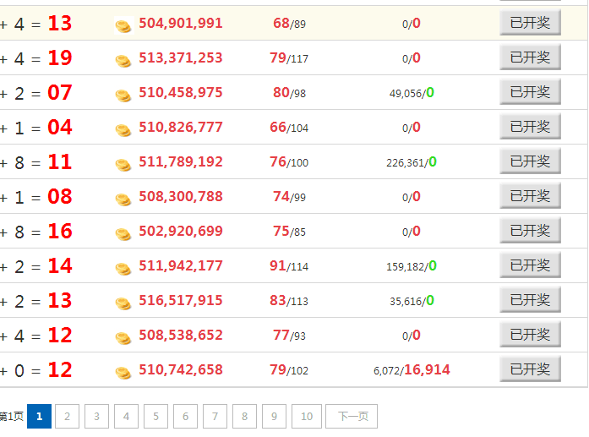
Task: Jump to page 5 in pagination
Action: pos(155,416)
